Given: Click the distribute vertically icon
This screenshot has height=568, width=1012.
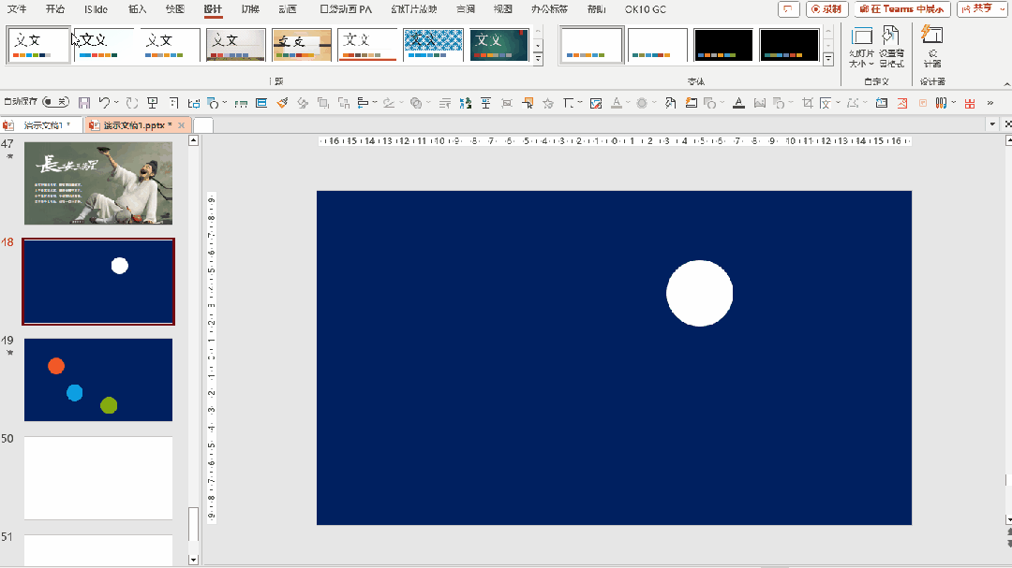Looking at the screenshot, I should [486, 103].
